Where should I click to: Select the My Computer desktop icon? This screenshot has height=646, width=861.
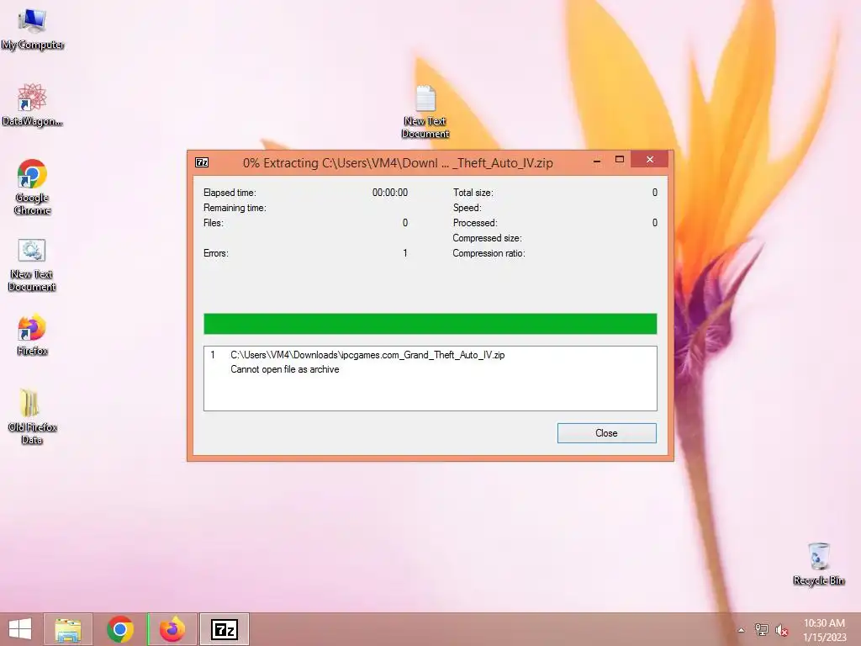pyautogui.click(x=33, y=29)
